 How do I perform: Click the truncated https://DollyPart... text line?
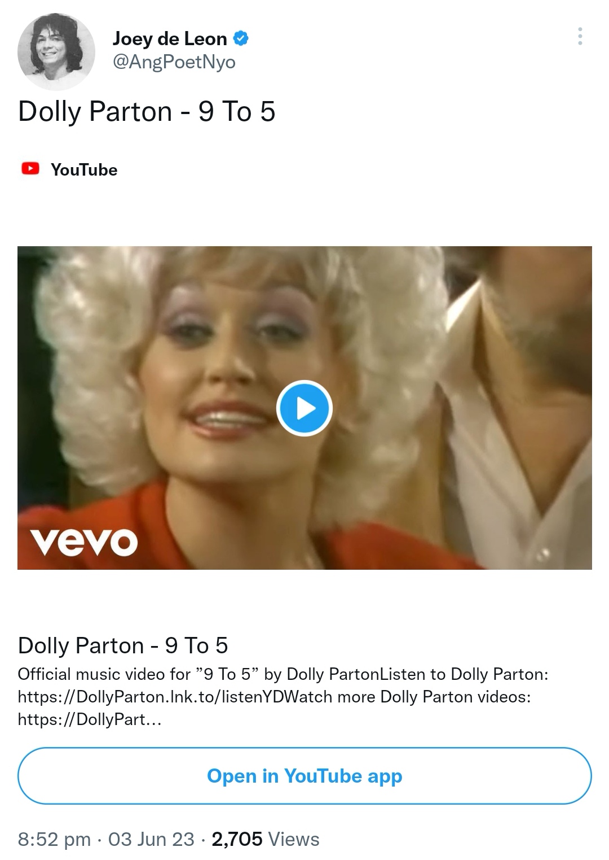pos(90,719)
